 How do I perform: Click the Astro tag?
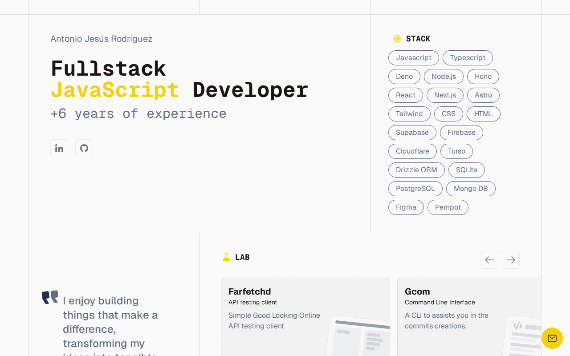tap(483, 95)
